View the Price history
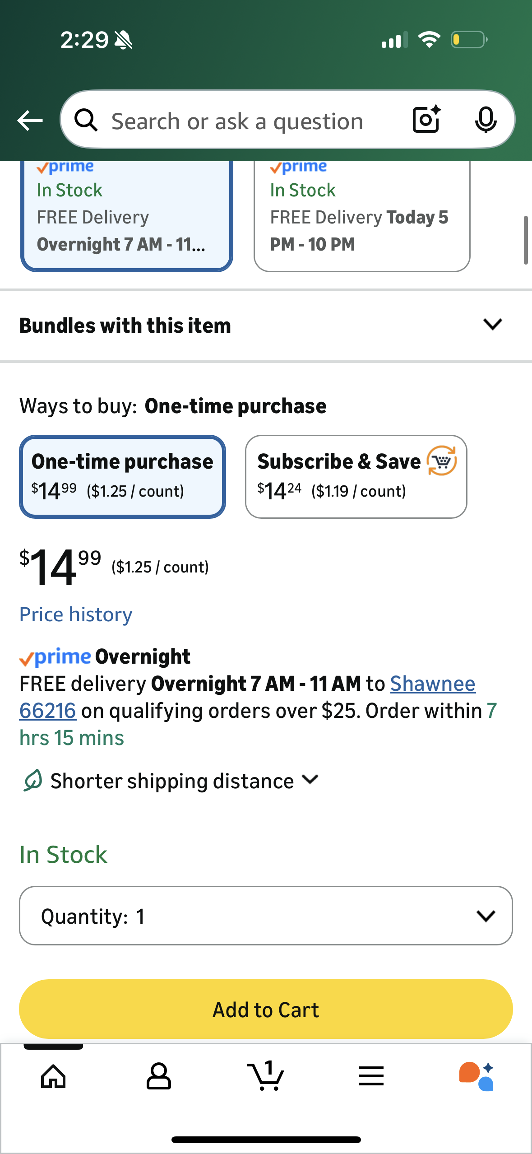The width and height of the screenshot is (532, 1154). coord(75,614)
